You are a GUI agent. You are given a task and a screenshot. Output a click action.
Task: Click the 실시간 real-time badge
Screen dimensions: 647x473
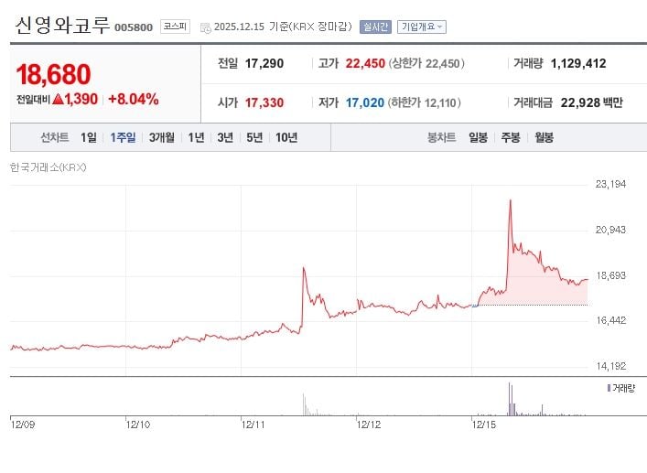point(375,27)
